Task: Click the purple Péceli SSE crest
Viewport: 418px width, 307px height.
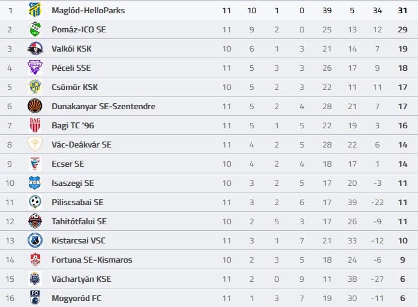Action: pos(35,68)
